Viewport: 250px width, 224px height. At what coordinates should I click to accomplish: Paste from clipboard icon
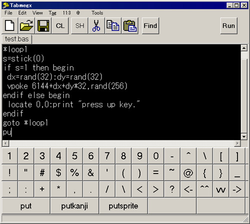click(x=130, y=26)
